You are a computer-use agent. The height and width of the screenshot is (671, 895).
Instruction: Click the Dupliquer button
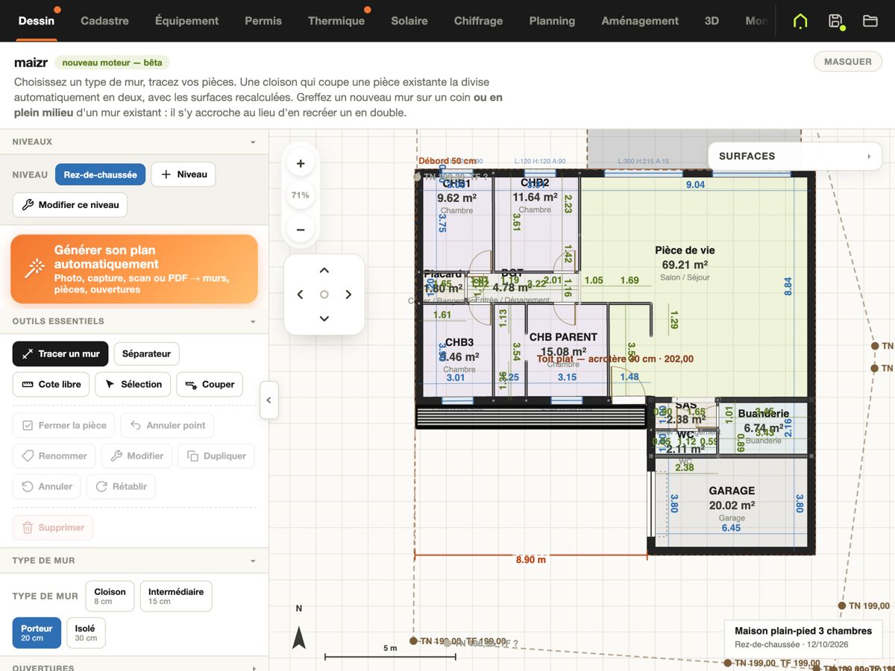click(x=216, y=456)
